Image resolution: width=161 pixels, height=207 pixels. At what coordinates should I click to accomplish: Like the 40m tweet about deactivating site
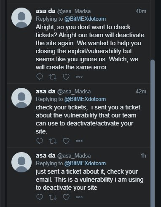[66, 77]
